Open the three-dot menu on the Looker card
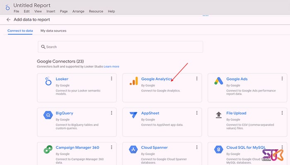Screen dimensions: 290x165 [111, 79]
